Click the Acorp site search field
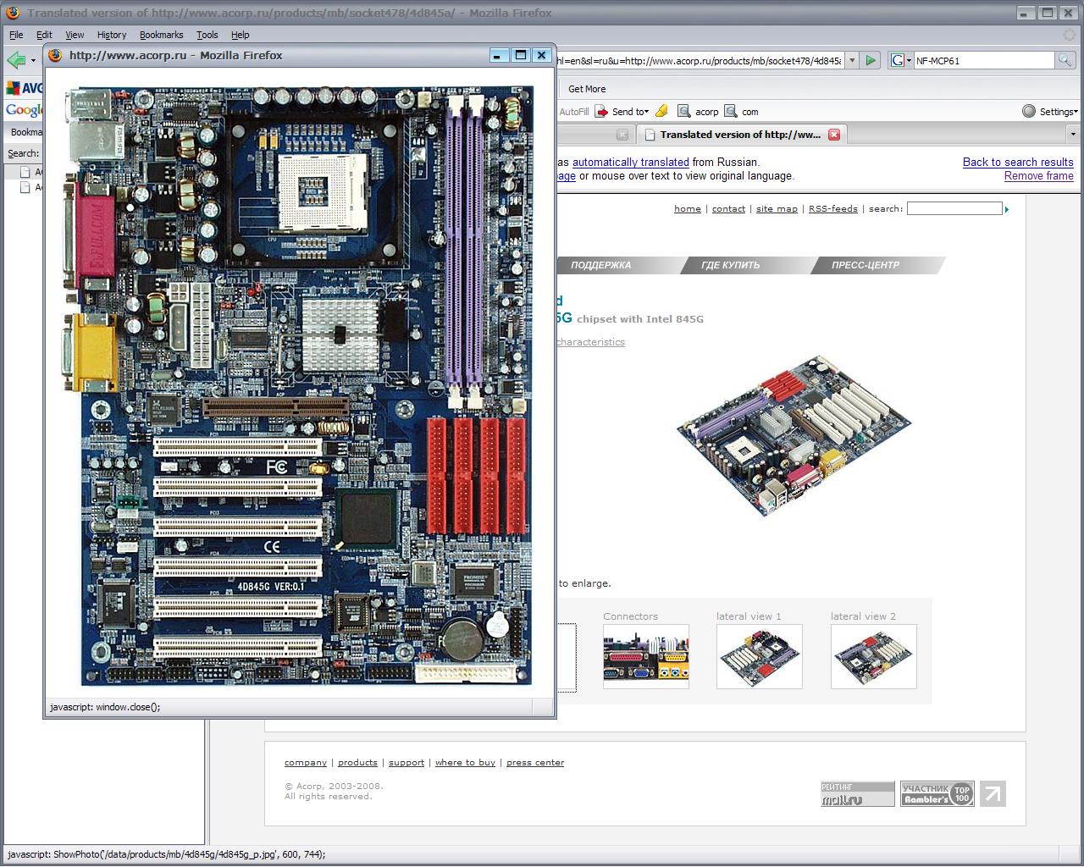Viewport: 1084px width, 867px height. coord(954,208)
